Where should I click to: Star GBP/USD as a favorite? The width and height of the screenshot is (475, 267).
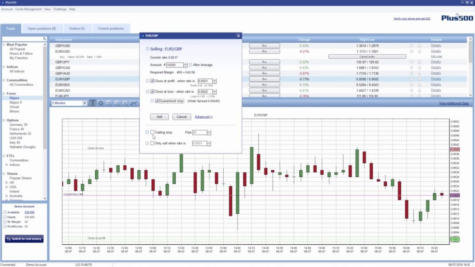pyautogui.click(x=412, y=46)
